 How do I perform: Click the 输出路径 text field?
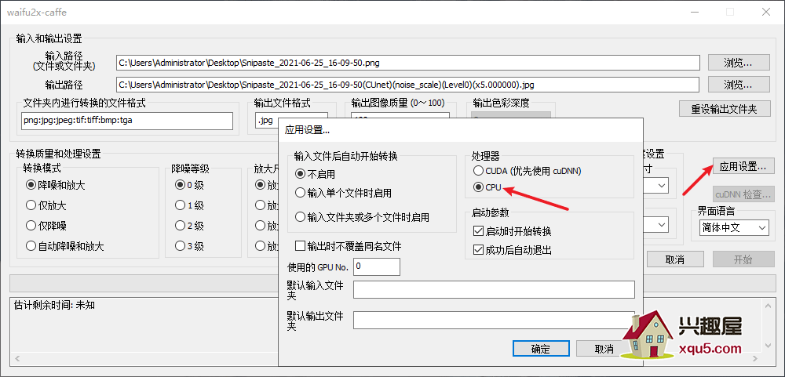click(x=407, y=85)
